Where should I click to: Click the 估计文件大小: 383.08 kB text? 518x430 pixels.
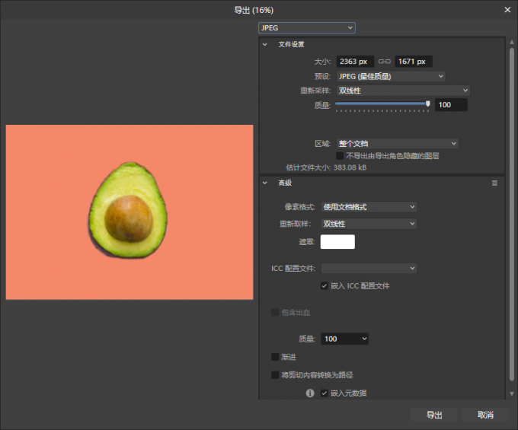[326, 167]
